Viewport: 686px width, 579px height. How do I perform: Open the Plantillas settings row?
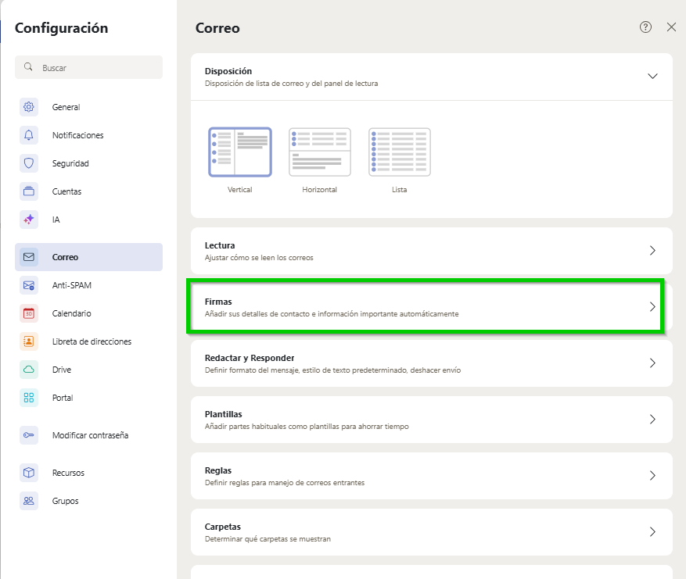[431, 420]
